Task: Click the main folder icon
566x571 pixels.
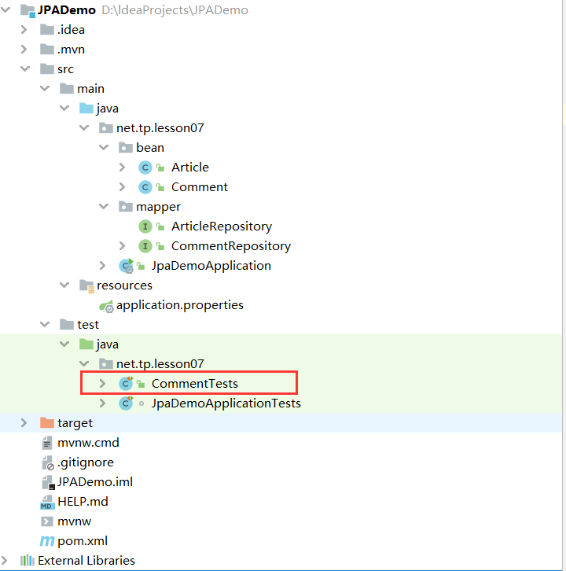Action: click(67, 89)
